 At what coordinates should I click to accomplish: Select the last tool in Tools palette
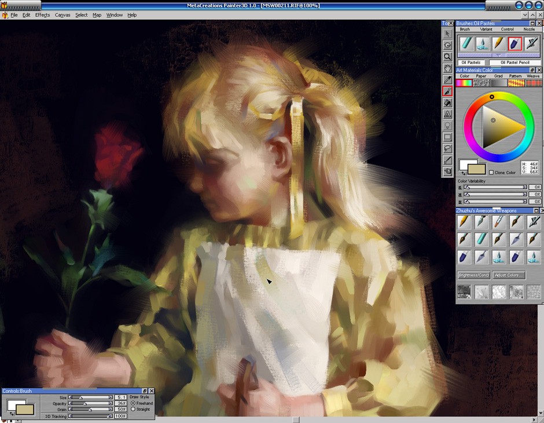447,171
